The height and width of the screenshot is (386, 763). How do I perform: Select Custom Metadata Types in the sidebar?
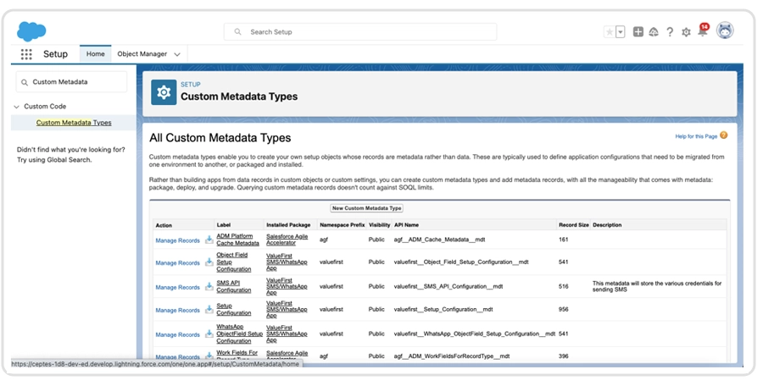click(x=74, y=123)
